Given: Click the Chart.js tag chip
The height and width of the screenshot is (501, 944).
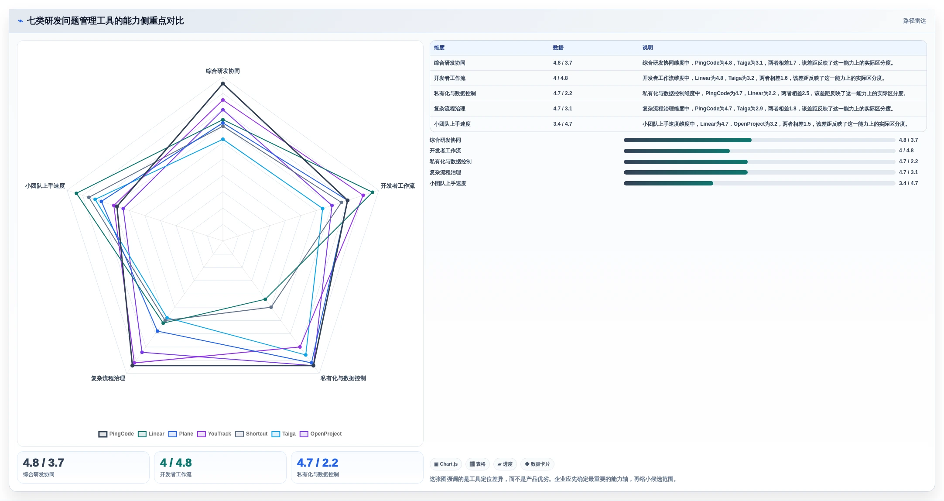Looking at the screenshot, I should pos(446,464).
